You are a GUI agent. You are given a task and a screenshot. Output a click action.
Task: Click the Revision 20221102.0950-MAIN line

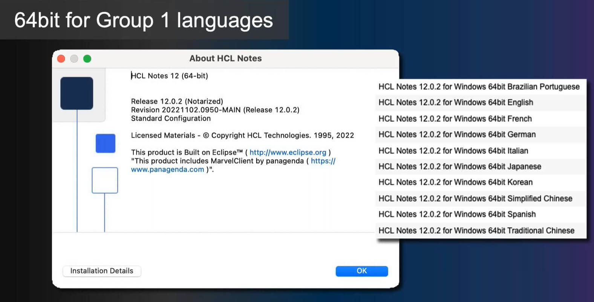tap(215, 110)
